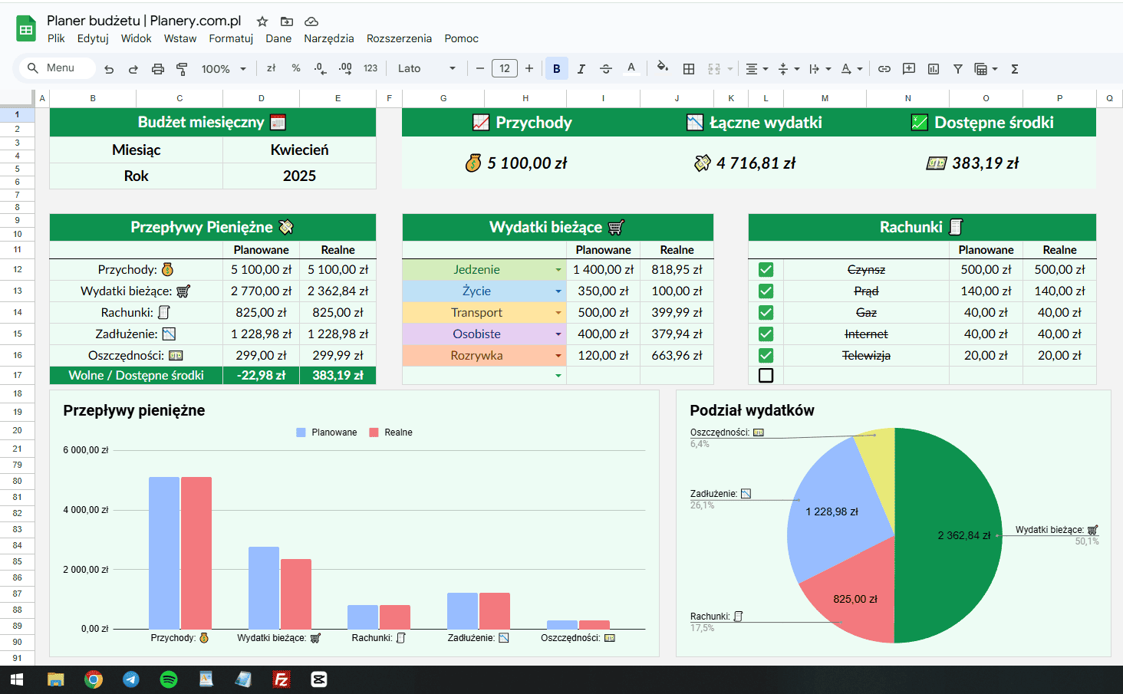The width and height of the screenshot is (1123, 694).
Task: Toggle italic formatting
Action: [x=581, y=69]
